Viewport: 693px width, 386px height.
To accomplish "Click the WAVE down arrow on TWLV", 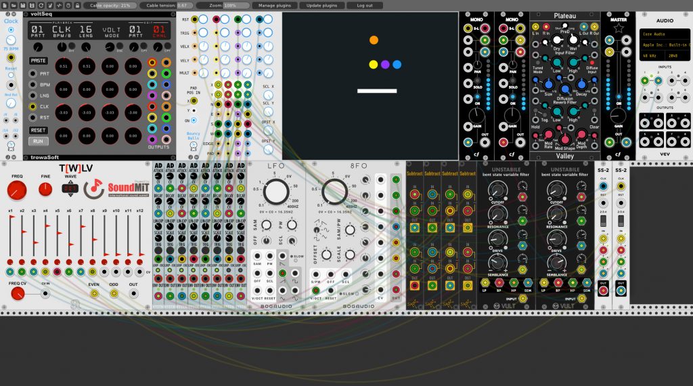I will (x=70, y=195).
